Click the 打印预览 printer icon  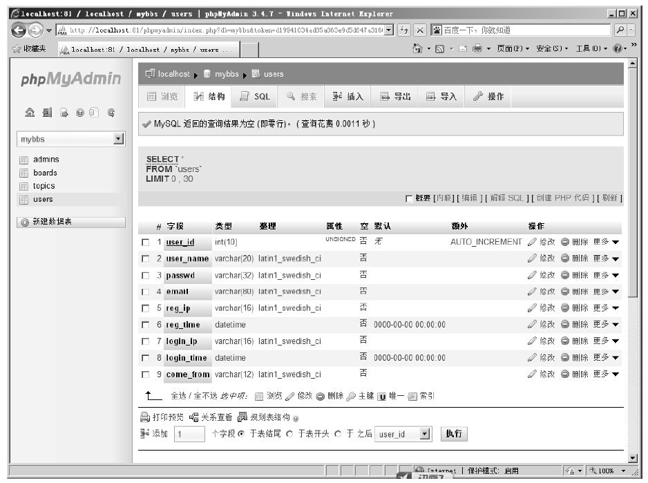tap(145, 417)
